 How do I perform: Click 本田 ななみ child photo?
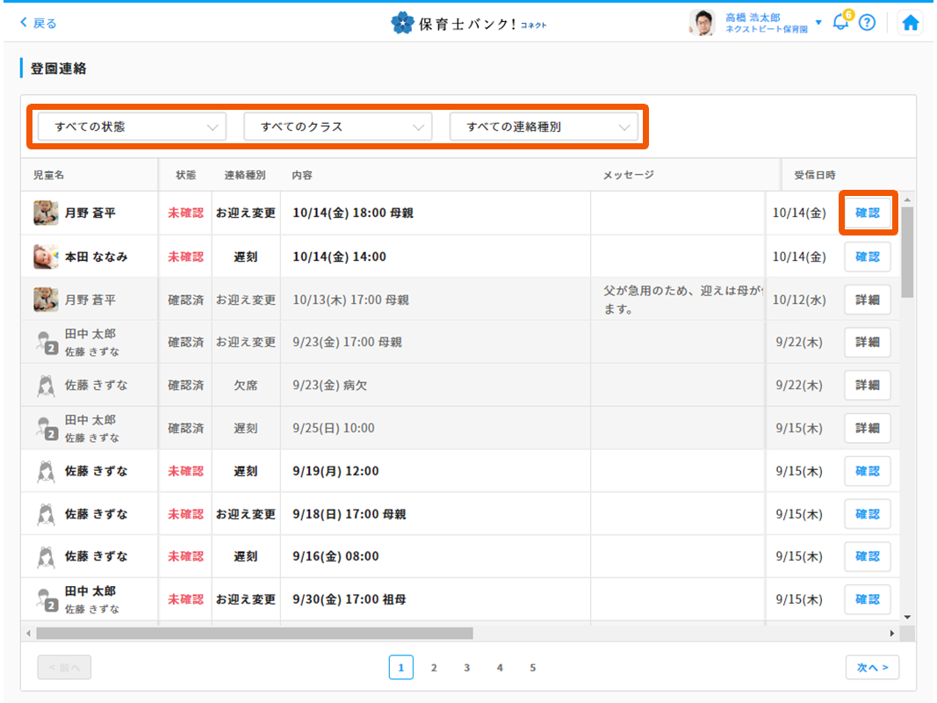click(x=46, y=257)
